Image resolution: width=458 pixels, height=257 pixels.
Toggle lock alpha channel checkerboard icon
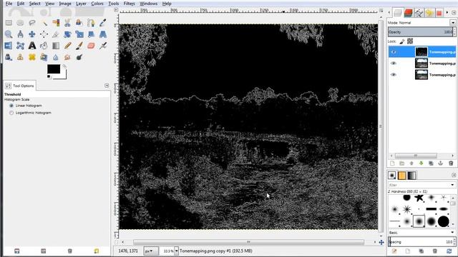pos(410,41)
